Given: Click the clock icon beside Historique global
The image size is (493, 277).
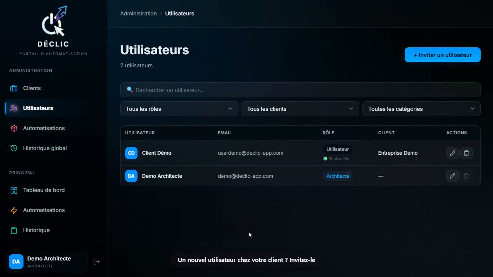Looking at the screenshot, I should pyautogui.click(x=14, y=148).
